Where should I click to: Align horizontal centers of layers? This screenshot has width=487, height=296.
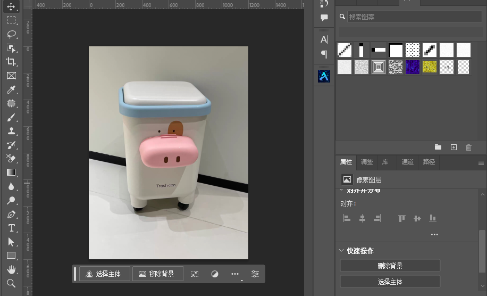pyautogui.click(x=362, y=218)
